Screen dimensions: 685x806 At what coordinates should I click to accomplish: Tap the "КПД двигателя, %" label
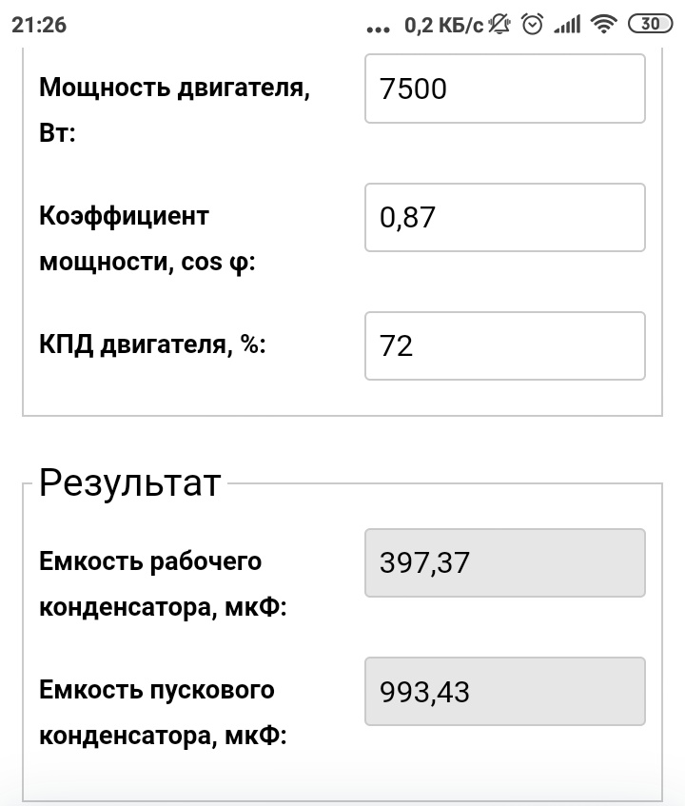pos(153,345)
